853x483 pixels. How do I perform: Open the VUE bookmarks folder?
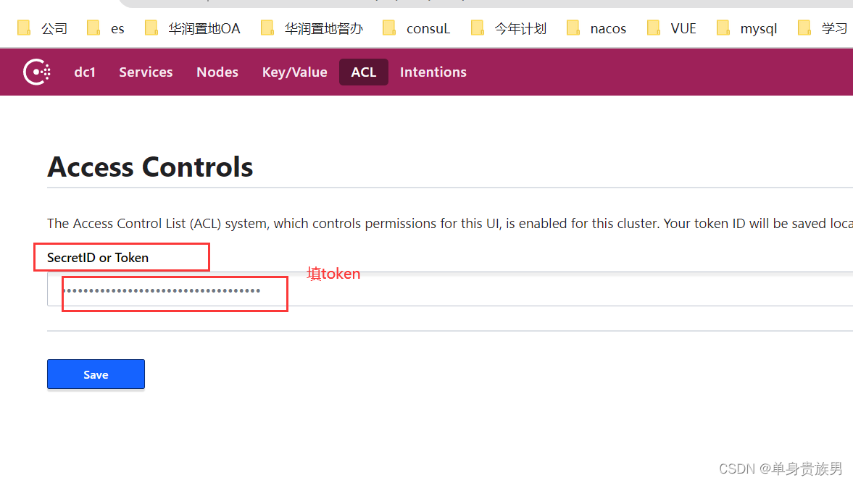click(675, 28)
